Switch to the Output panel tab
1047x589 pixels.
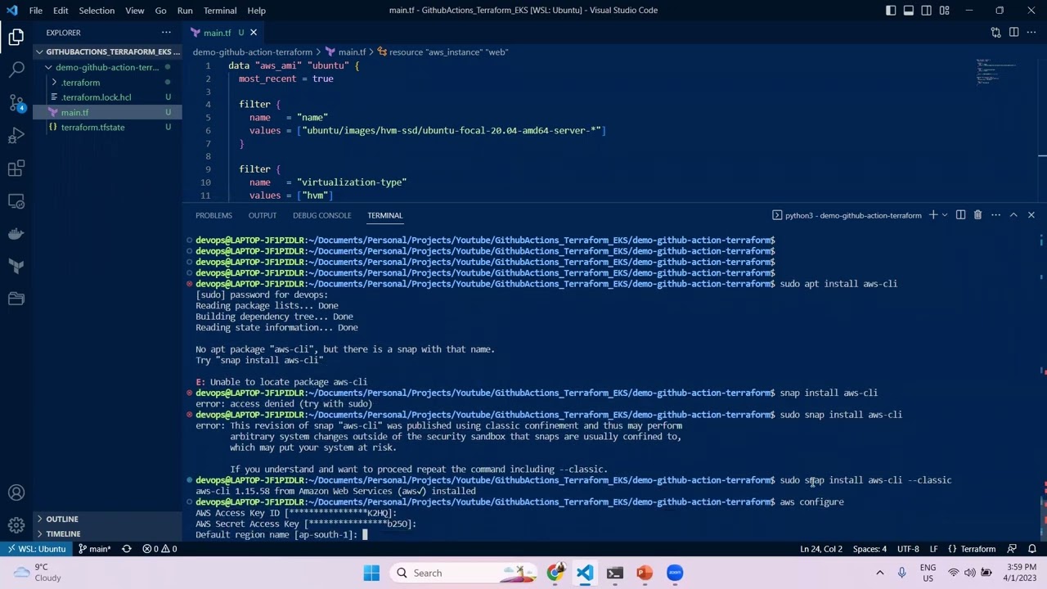pyautogui.click(x=263, y=215)
